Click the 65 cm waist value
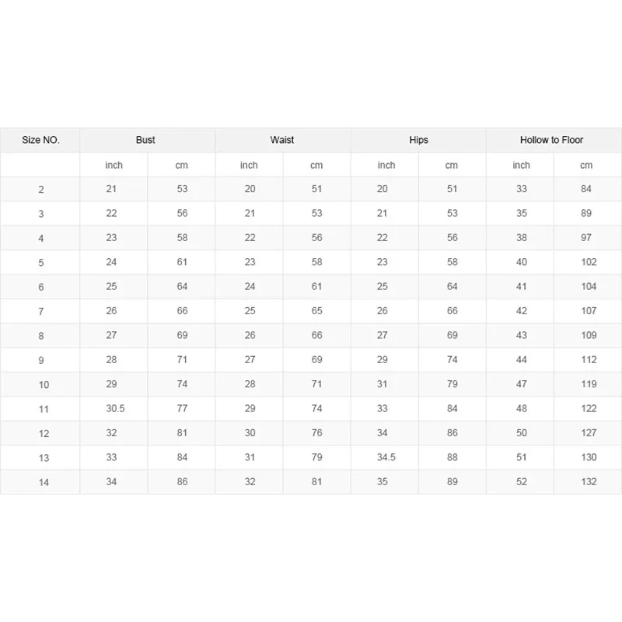 (316, 311)
